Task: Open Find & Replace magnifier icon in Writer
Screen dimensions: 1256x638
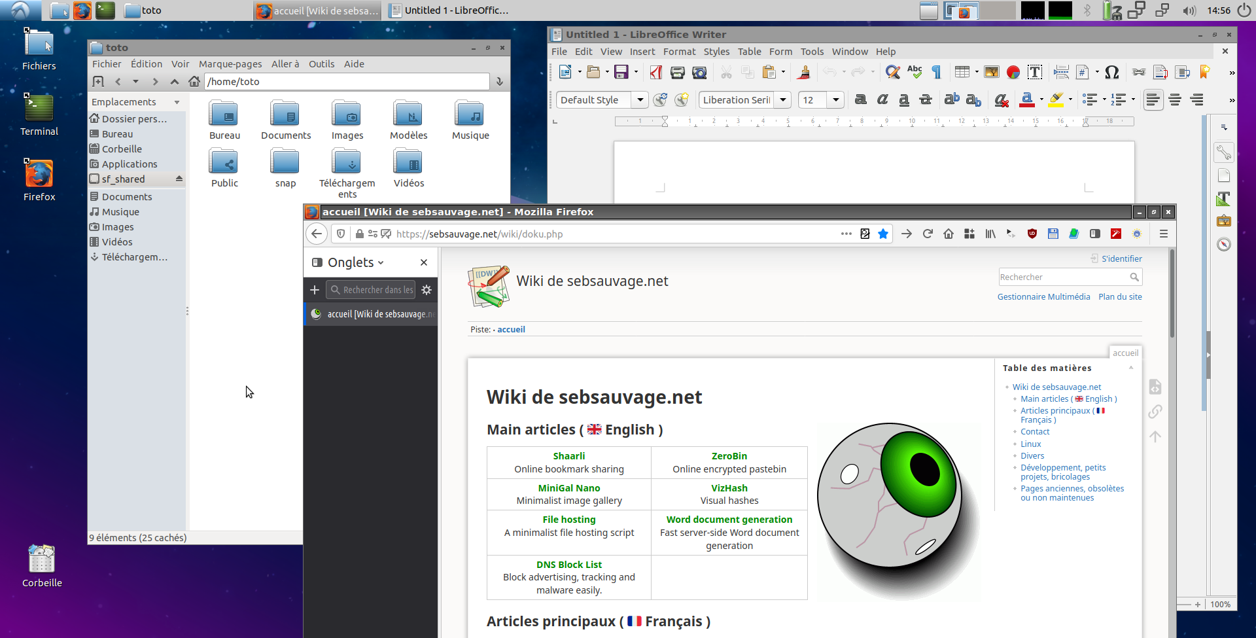Action: point(892,73)
